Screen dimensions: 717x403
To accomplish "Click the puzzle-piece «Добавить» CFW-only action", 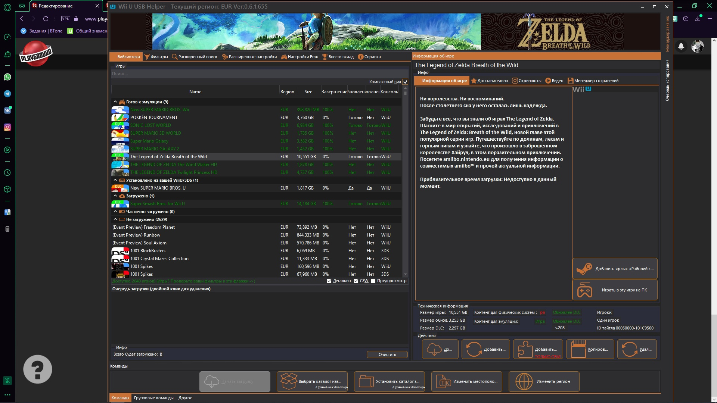I will pyautogui.click(x=538, y=349).
